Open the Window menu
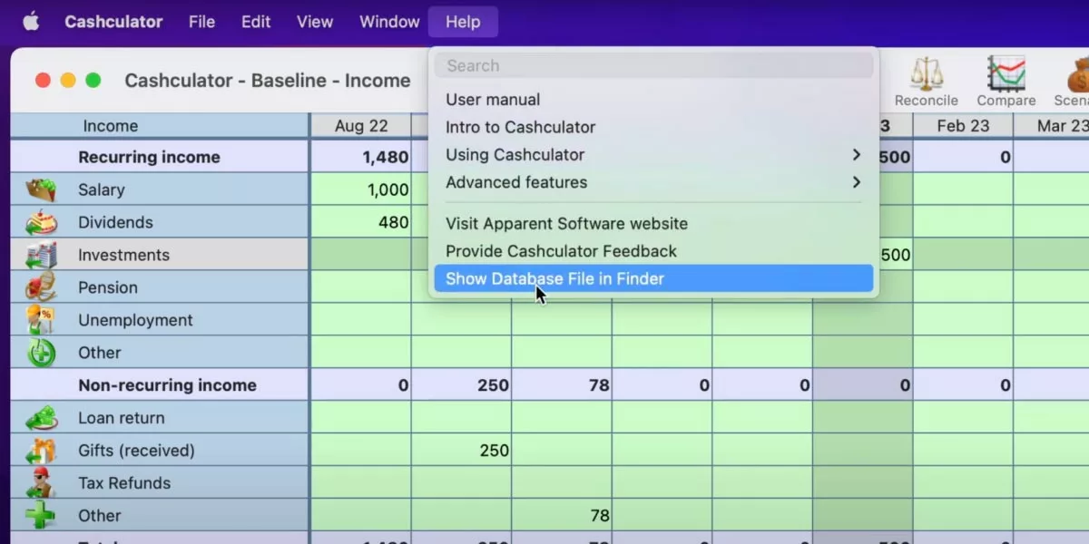This screenshot has width=1089, height=544. (x=389, y=22)
